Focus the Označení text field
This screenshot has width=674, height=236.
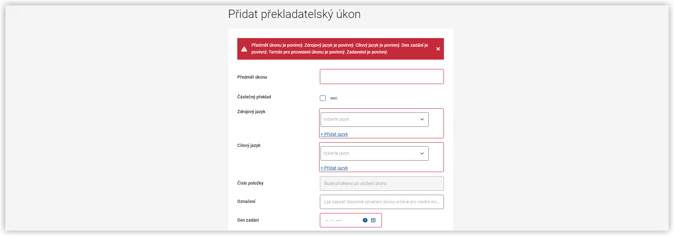click(382, 202)
